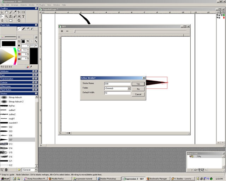The height and width of the screenshot is (181, 226).
Task: Click the new stroke icon in Strokes panel
Action: pos(2,170)
